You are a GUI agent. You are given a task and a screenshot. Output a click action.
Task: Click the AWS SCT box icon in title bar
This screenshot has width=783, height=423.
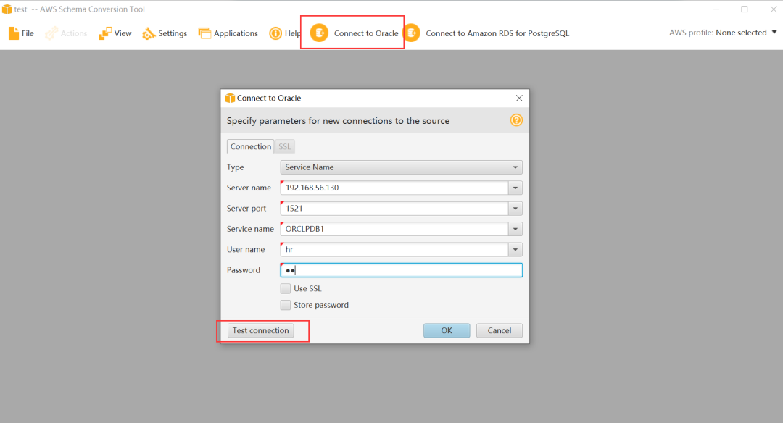[7, 9]
